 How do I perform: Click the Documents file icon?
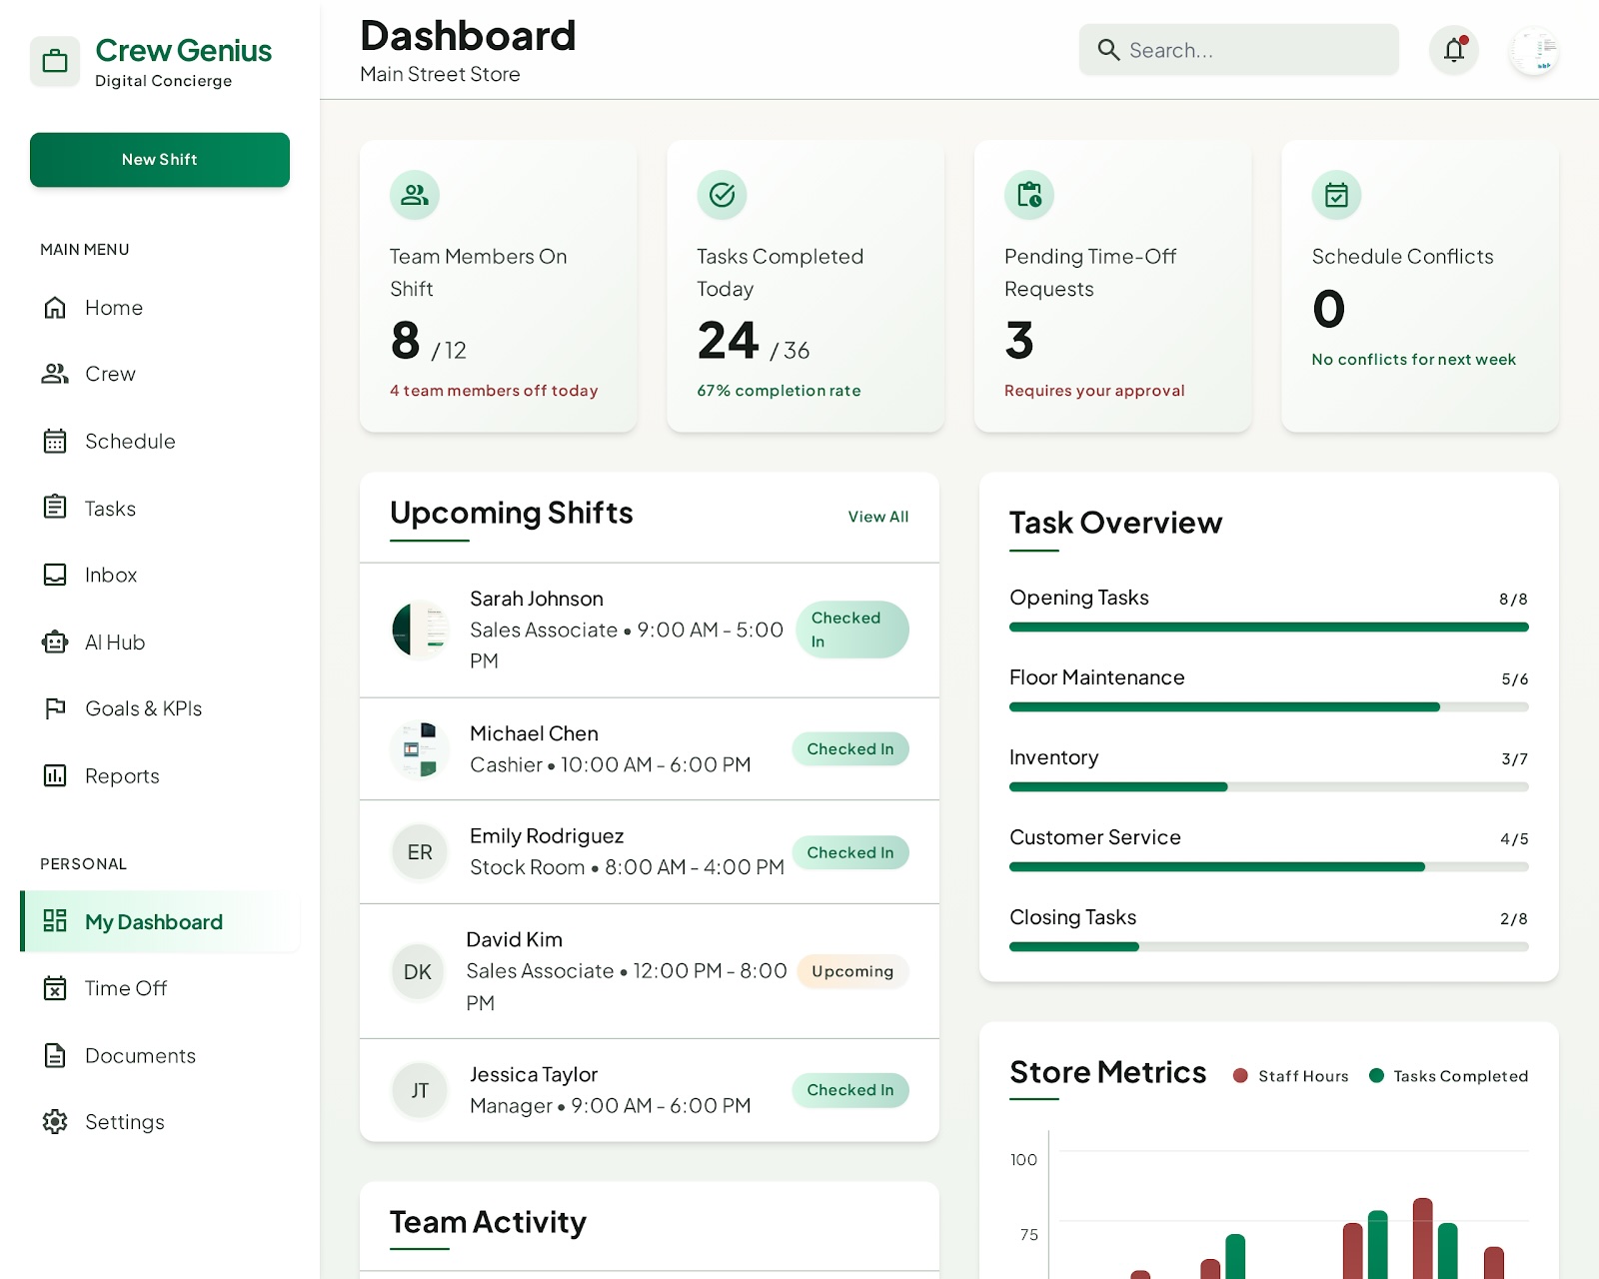pyautogui.click(x=55, y=1055)
